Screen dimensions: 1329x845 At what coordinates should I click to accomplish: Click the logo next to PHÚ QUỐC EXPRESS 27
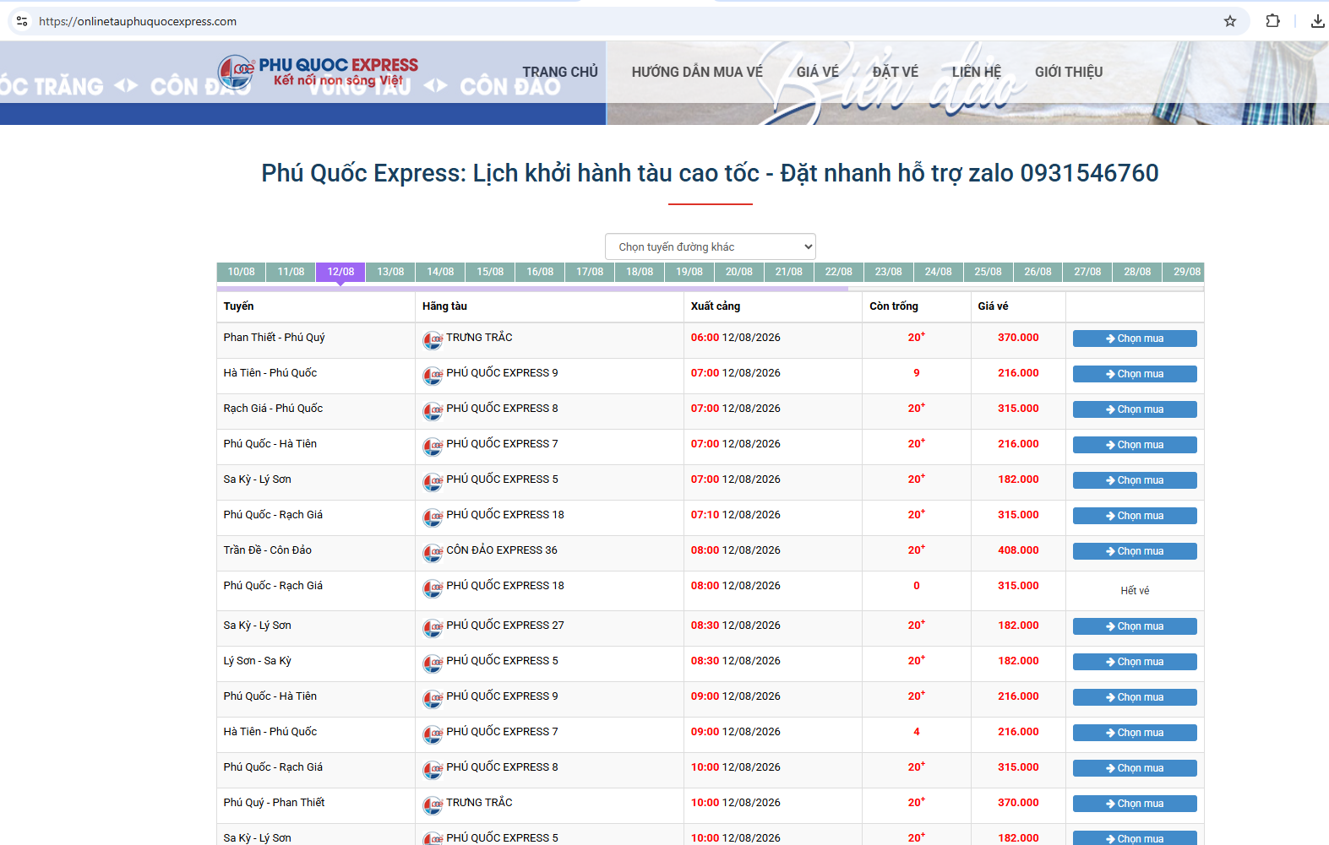[433, 628]
